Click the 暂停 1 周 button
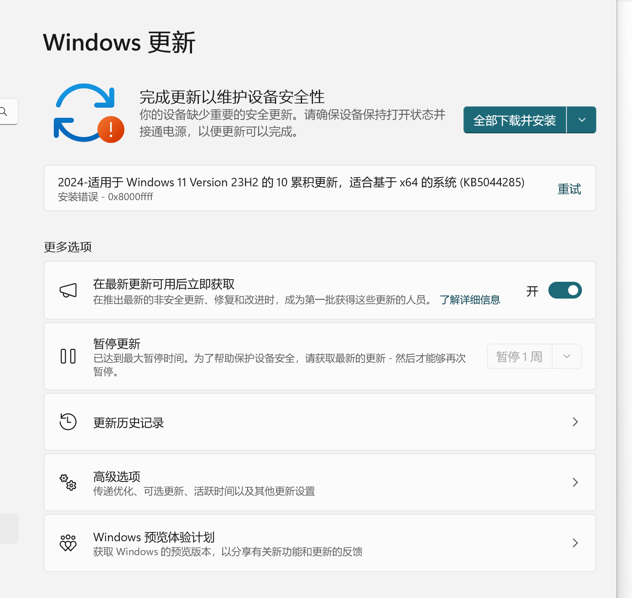 point(519,356)
